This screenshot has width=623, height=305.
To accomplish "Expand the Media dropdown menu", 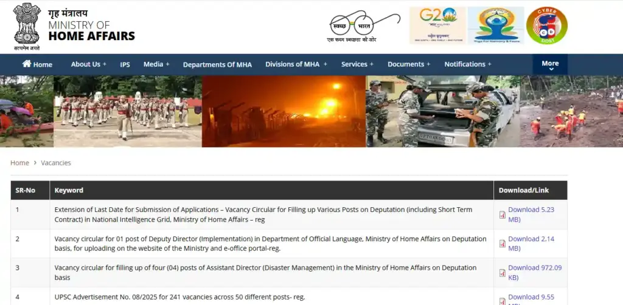I will point(156,64).
